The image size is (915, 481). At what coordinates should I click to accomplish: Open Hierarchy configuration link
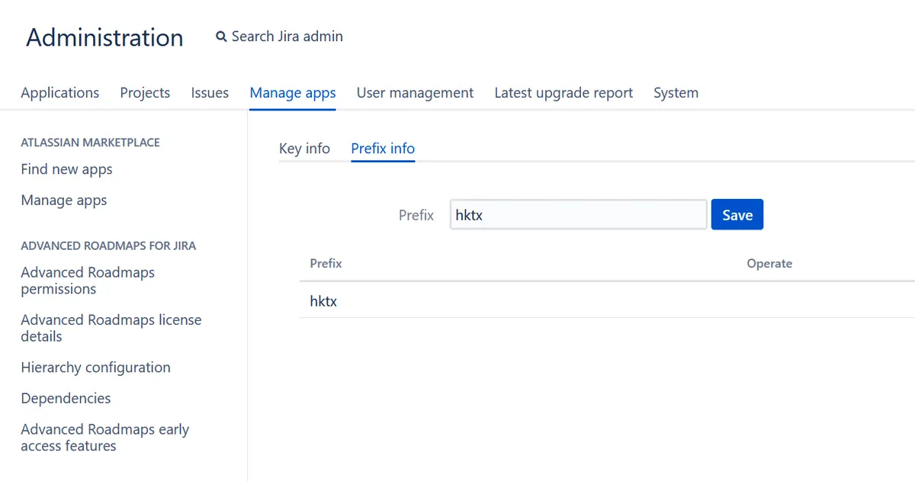pyautogui.click(x=95, y=367)
